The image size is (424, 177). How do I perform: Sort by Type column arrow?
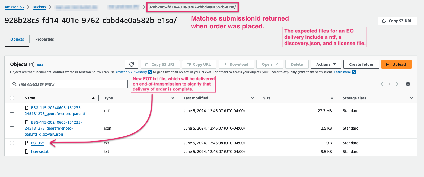tap(173, 98)
